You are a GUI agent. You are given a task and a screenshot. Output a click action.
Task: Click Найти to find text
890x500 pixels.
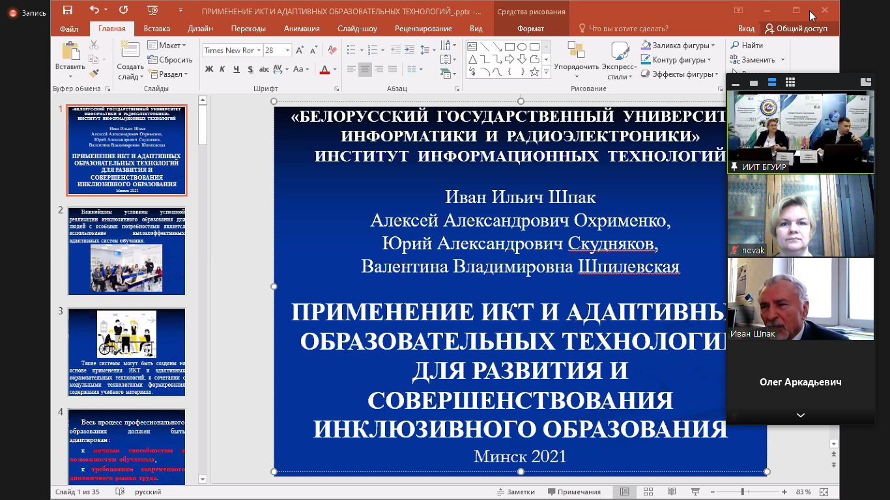747,46
